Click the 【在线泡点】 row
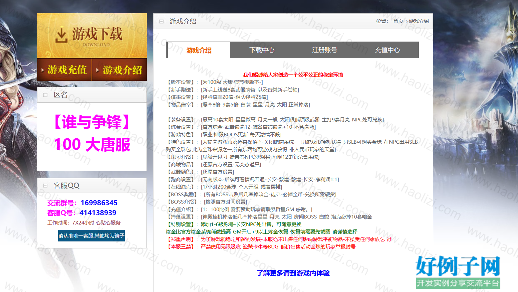This screenshot has width=518, height=292. (224, 187)
